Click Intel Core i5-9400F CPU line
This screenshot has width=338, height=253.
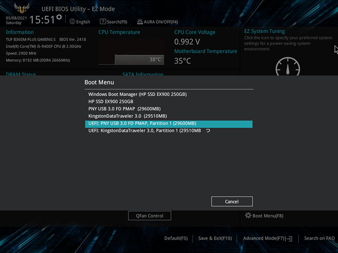[44, 46]
